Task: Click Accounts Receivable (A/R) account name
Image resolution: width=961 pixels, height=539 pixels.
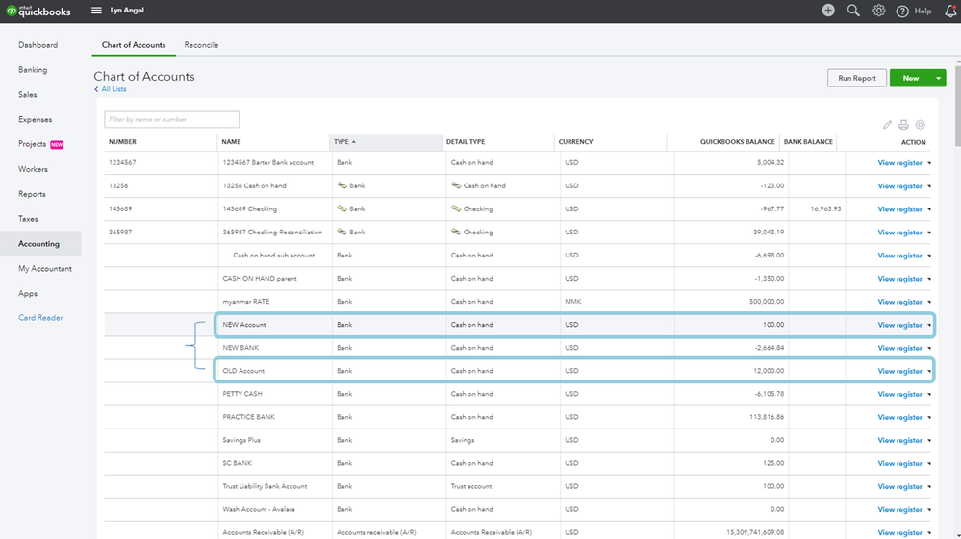Action: pos(263,533)
